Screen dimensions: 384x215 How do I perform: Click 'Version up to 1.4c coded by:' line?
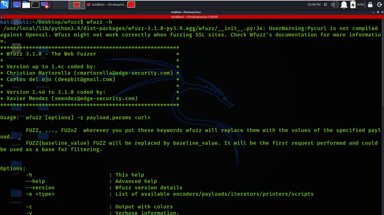[51, 67]
